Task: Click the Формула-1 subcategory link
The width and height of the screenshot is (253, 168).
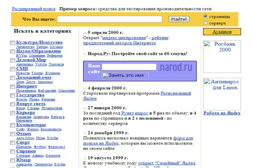Action: [57, 147]
